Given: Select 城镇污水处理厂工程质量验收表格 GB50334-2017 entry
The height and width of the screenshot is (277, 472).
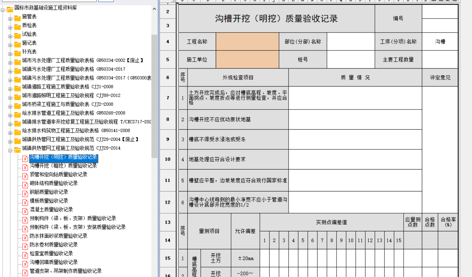Looking at the screenshot, I should 74,69.
